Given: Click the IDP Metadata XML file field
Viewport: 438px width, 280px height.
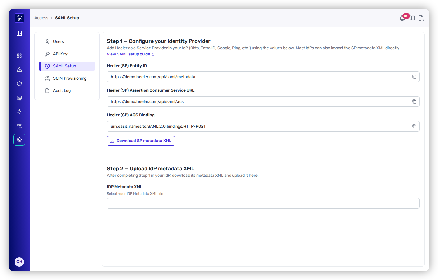Looking at the screenshot, I should tap(263, 203).
